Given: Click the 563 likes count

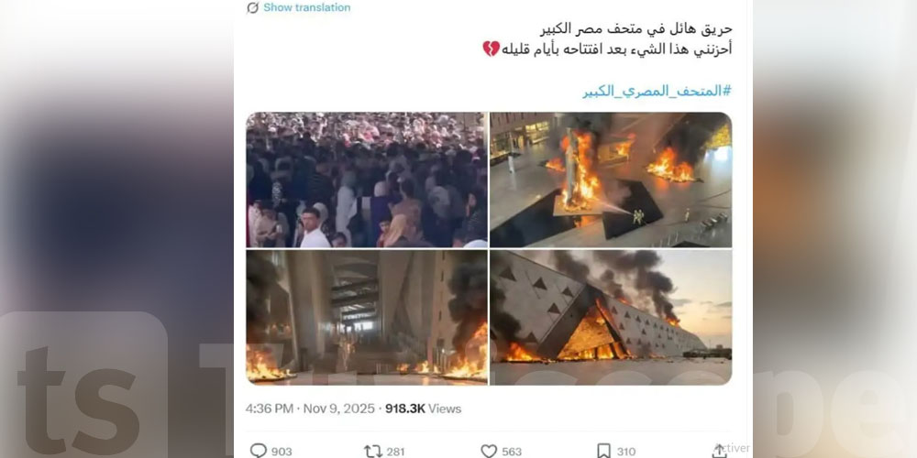Looking at the screenshot, I should (x=511, y=452).
